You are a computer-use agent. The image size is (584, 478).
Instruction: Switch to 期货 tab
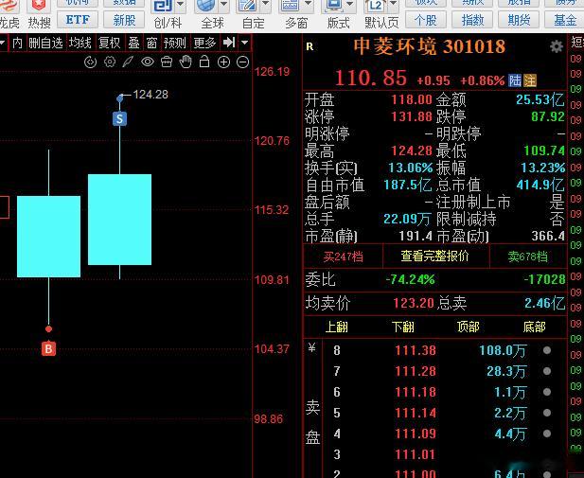pos(519,20)
